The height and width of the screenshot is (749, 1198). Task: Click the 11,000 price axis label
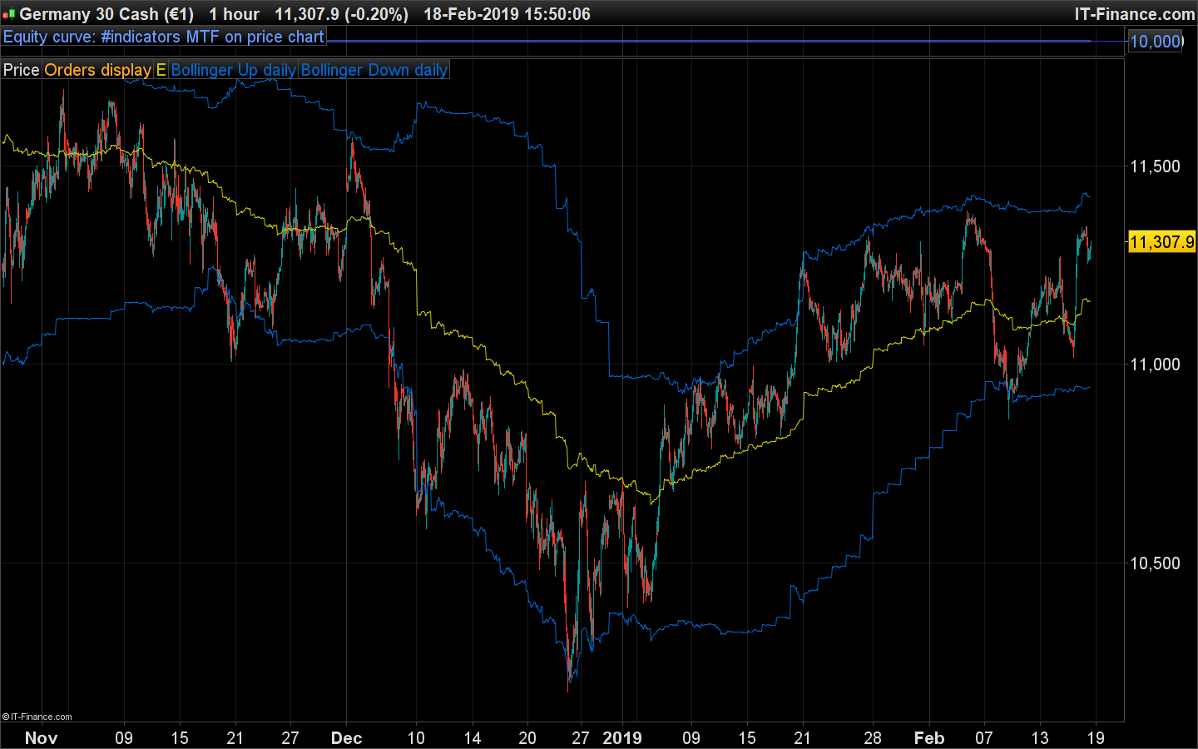(x=1155, y=364)
